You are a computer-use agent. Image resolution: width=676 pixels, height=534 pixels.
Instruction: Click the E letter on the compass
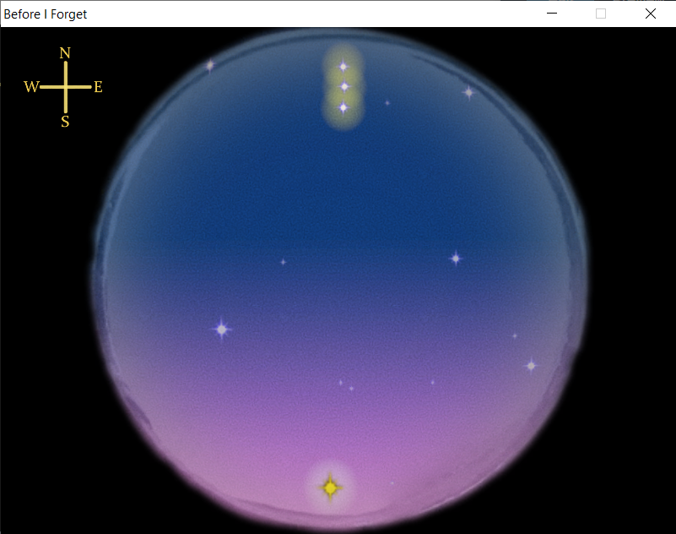coord(98,87)
